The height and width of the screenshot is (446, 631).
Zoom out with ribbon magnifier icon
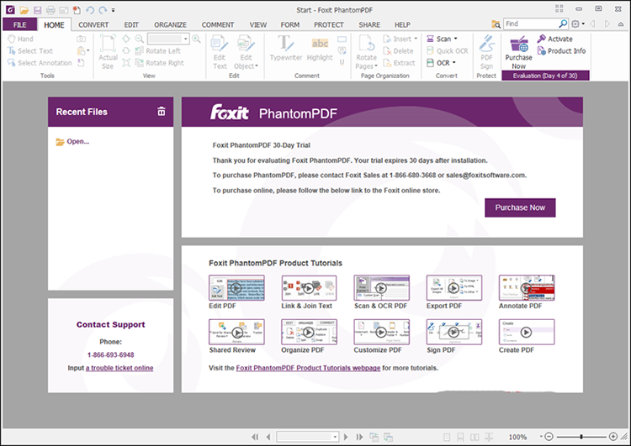(139, 39)
